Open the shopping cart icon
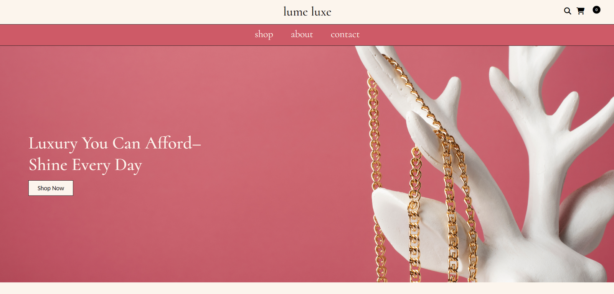Screen dimensions: 614x294 click(581, 11)
